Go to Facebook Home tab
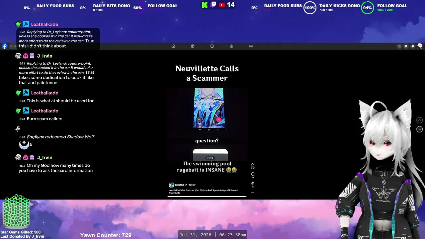This screenshot has width=425, height=239. (173, 46)
